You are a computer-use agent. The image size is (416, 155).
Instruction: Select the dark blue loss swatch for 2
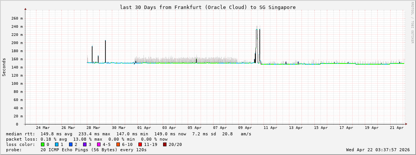(71, 144)
